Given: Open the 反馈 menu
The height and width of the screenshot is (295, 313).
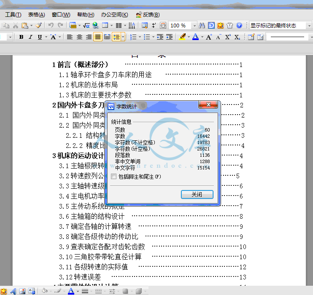Looking at the screenshot, I should [x=148, y=15].
